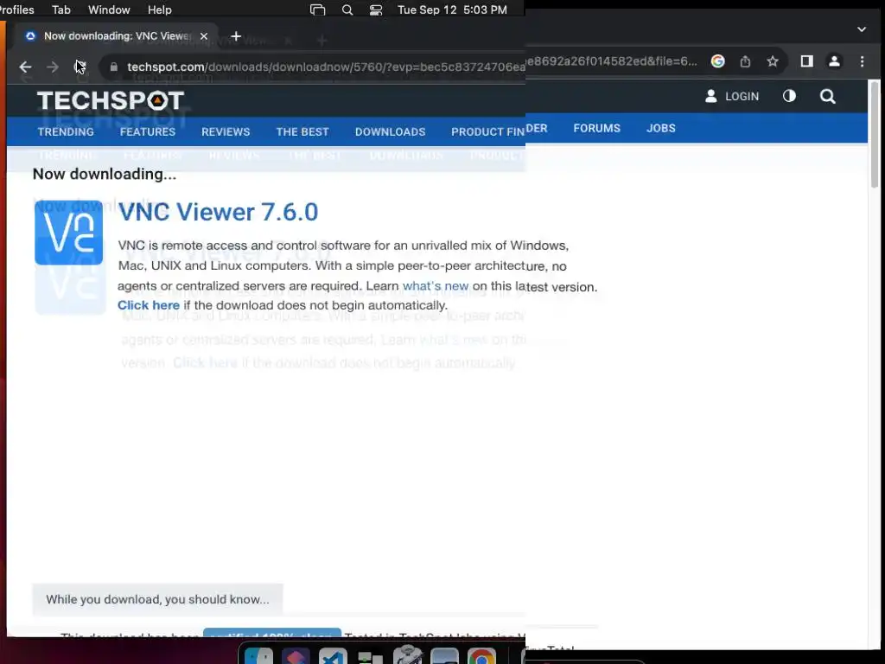Open the FORUMS section
Screen dimensions: 885x664
(x=596, y=128)
